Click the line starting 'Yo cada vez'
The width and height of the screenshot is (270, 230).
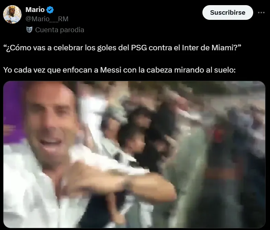[119, 70]
